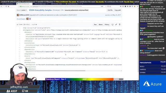Open the browser home page icon
Viewport: 166px width, 93px height.
click(x=9, y=6)
